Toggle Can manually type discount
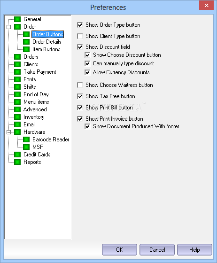Viewport: 217px width, 263px height. (87, 63)
